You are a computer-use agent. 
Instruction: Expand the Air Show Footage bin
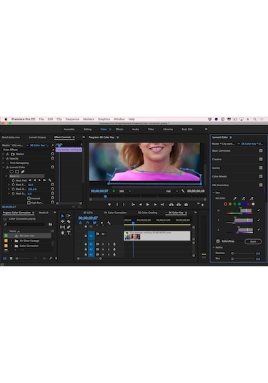[11, 241]
